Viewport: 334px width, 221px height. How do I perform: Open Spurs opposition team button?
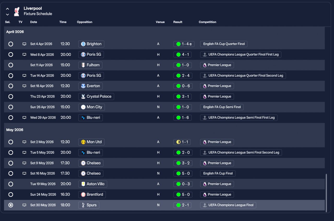pos(89,205)
